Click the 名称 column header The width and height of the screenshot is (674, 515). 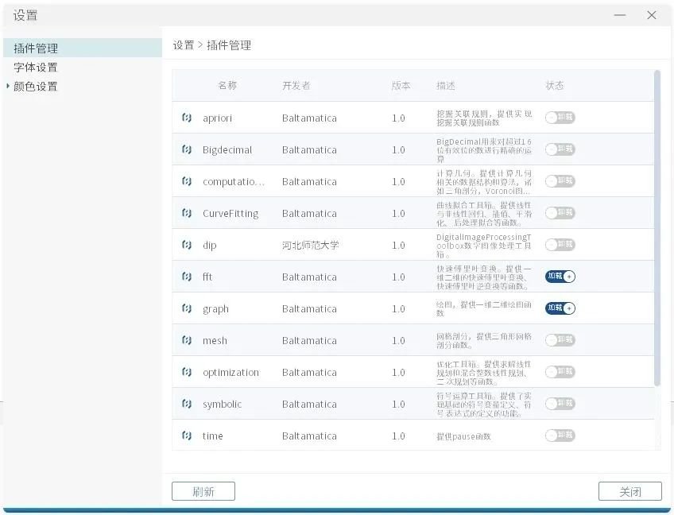click(x=227, y=86)
